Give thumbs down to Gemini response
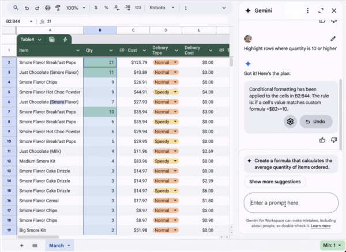The width and height of the screenshot is (346, 252). (x=334, y=140)
